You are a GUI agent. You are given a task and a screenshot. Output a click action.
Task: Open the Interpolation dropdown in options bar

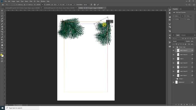tap(86, 5)
